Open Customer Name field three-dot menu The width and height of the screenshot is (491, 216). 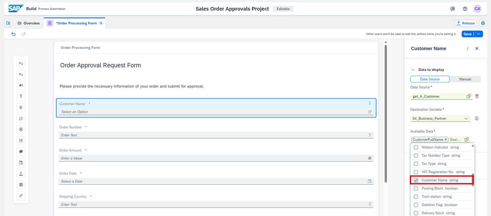[370, 104]
